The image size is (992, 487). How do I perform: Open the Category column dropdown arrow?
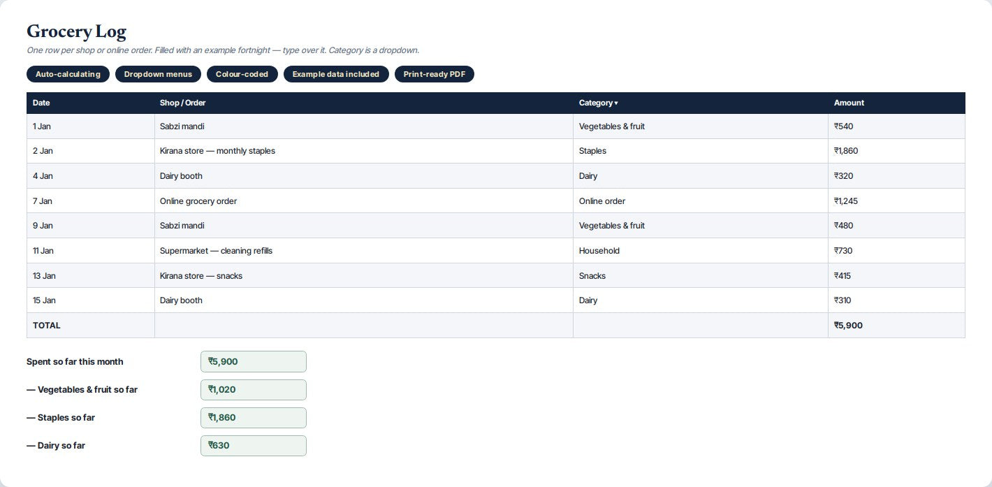tap(615, 103)
